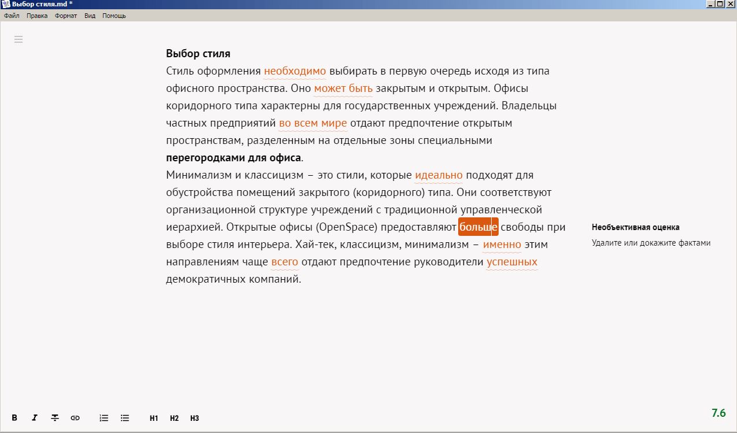
Task: Apply H1 heading style
Action: coord(153,417)
